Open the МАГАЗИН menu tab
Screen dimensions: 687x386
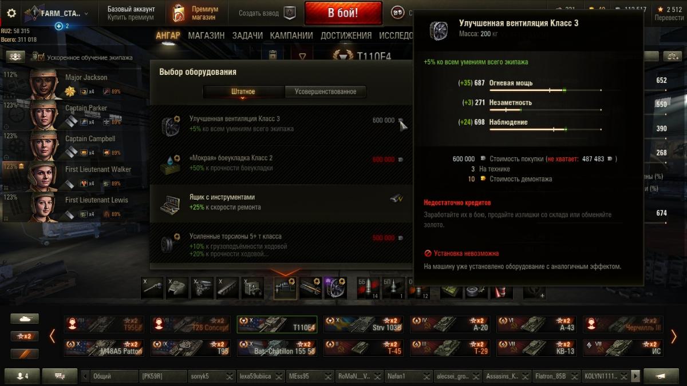coord(206,35)
